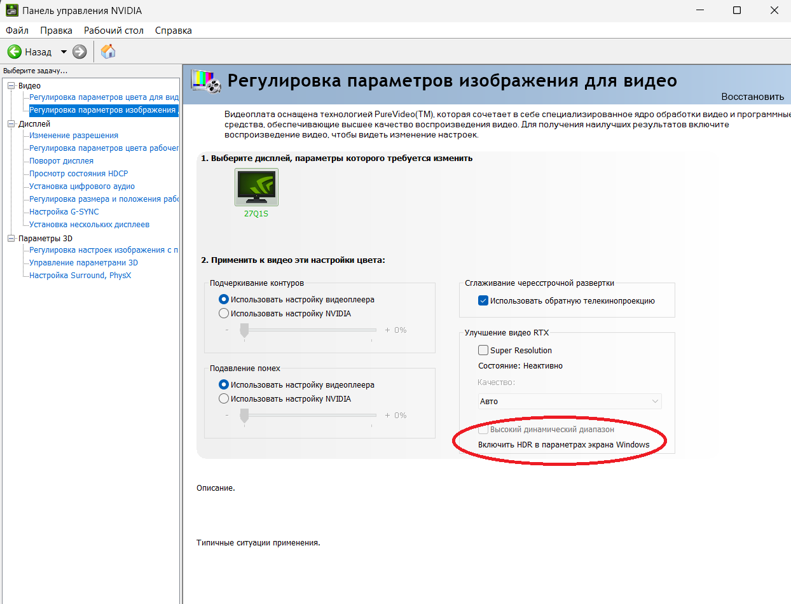Enable the Super Resolution checkbox
Screen dimensions: 791x604
coord(483,350)
